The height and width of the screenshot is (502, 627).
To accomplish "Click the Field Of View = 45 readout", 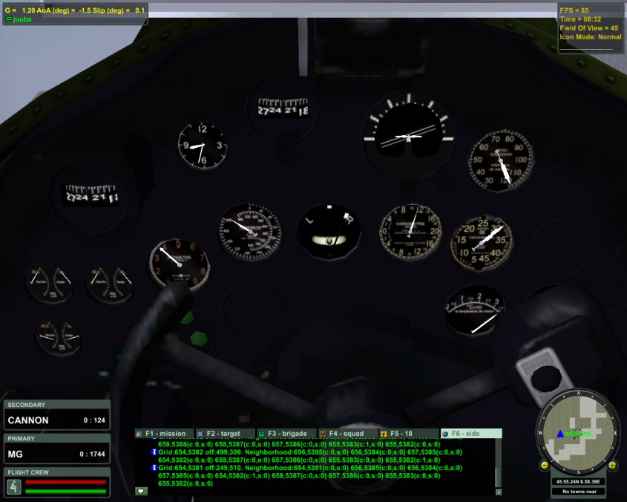I will point(589,27).
